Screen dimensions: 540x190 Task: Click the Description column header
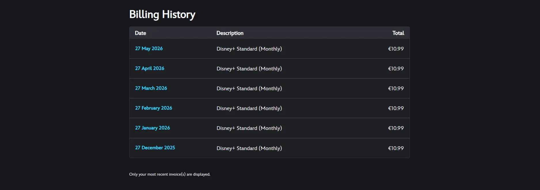point(230,33)
